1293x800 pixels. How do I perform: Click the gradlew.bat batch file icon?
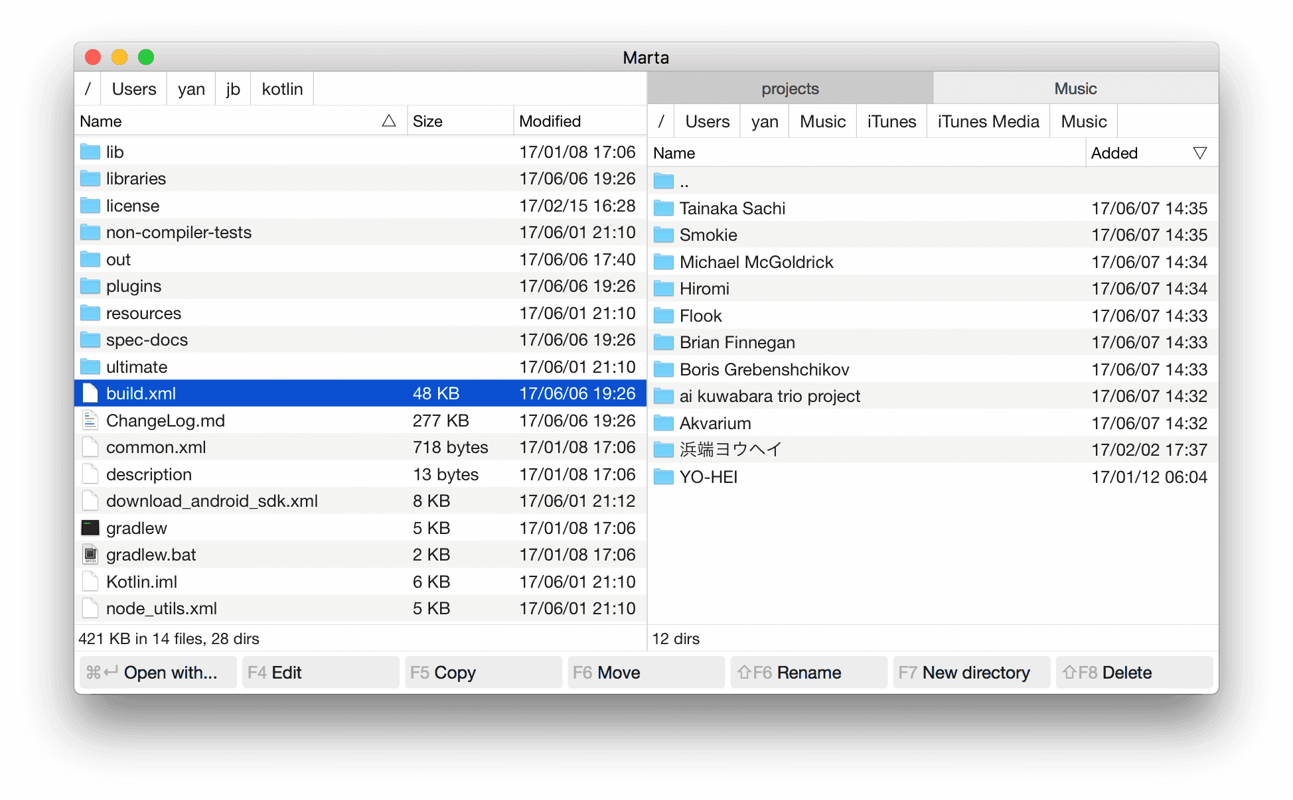pyautogui.click(x=90, y=555)
